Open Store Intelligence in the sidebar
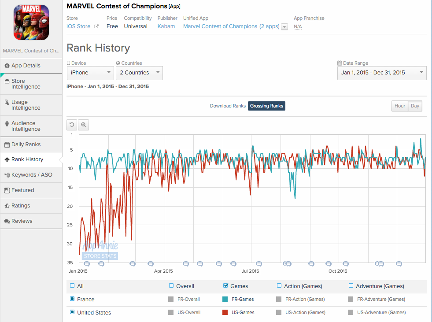 [x=31, y=84]
